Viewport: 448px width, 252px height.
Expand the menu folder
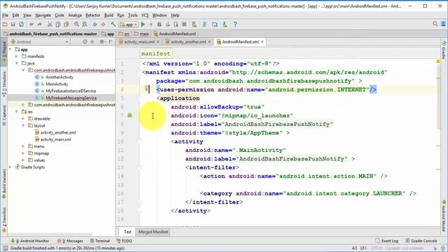point(23,146)
